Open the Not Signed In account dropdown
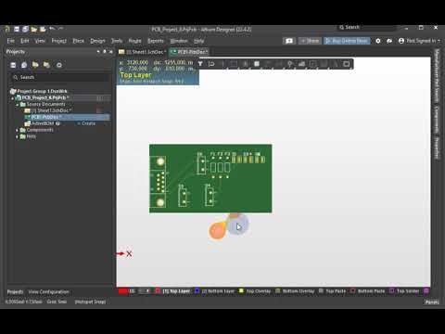445x334 pixels. [x=419, y=41]
